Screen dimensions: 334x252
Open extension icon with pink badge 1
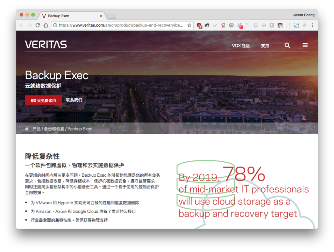[240, 26]
